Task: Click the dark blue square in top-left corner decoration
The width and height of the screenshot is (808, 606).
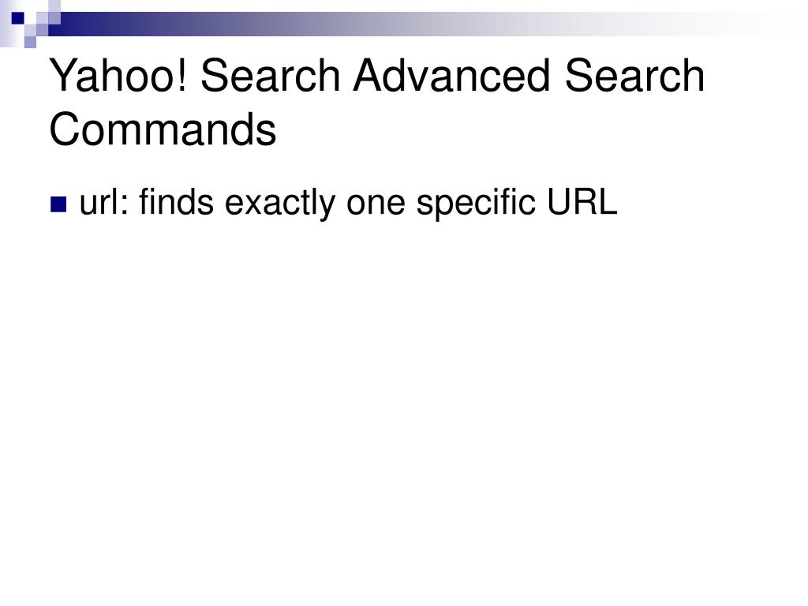Action: (x=18, y=18)
